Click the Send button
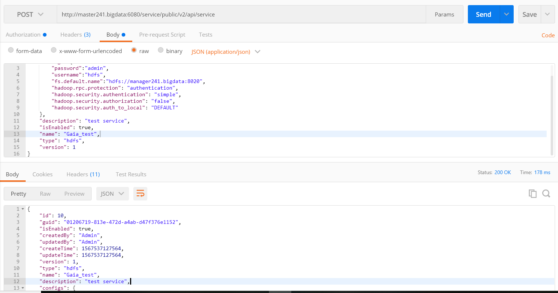Viewport: 558px width, 293px height. [483, 14]
